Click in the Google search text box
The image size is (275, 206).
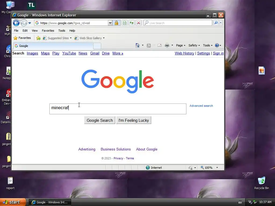(x=118, y=109)
